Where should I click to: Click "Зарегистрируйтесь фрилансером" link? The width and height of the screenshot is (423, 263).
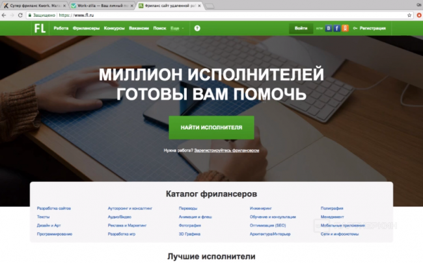pos(231,150)
